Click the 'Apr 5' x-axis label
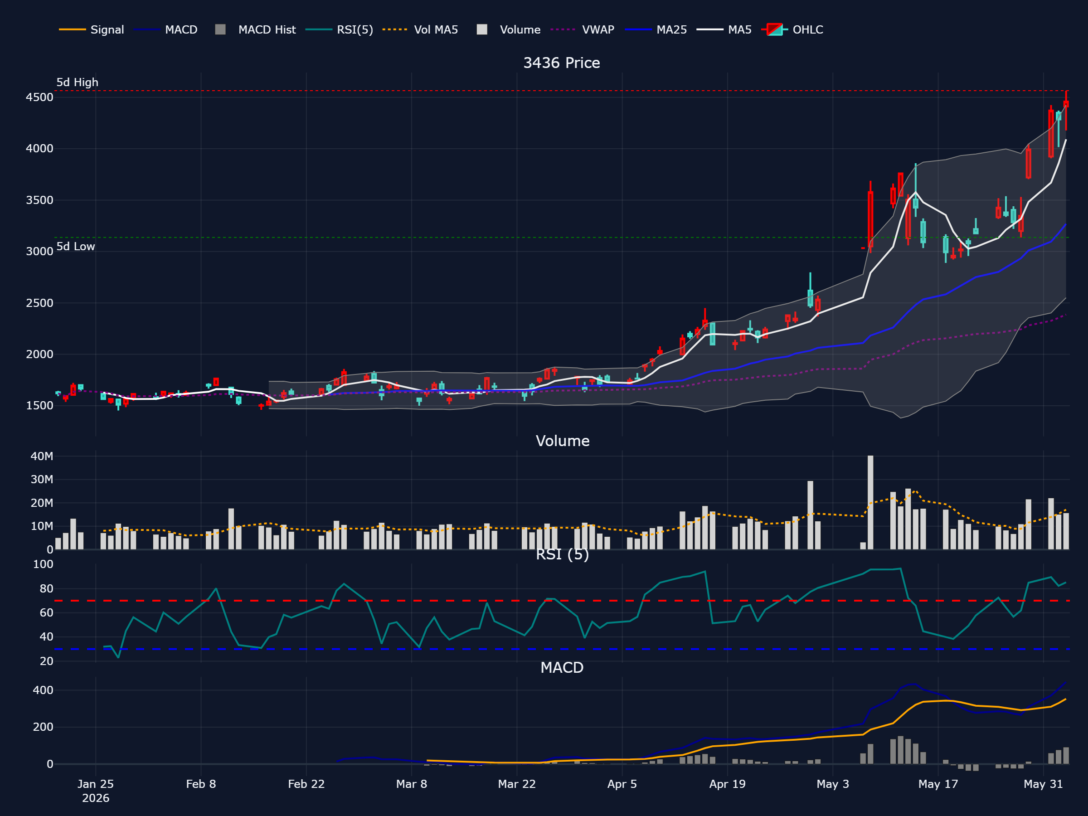The image size is (1088, 816). (622, 784)
